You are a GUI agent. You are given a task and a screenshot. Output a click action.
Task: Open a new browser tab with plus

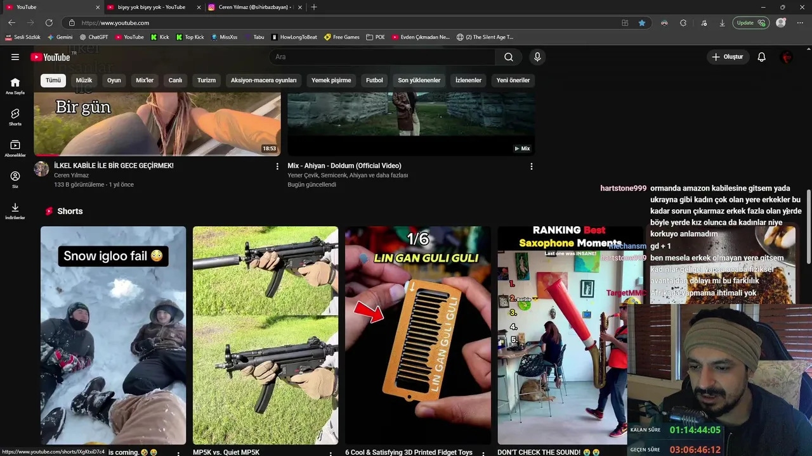314,7
